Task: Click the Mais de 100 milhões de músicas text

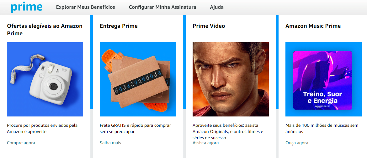Action: 322,129
